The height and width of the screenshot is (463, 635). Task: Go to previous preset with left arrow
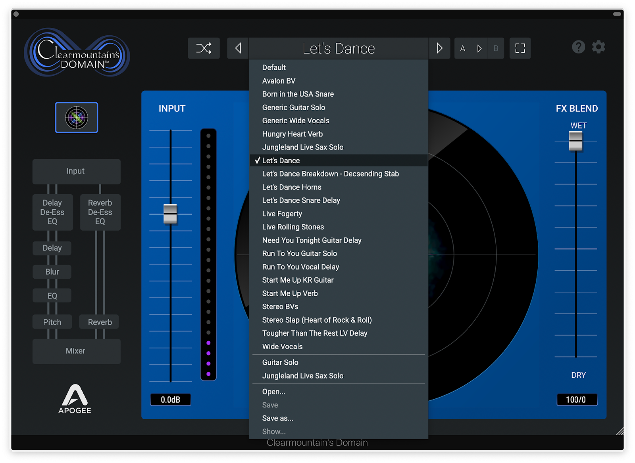pyautogui.click(x=238, y=48)
